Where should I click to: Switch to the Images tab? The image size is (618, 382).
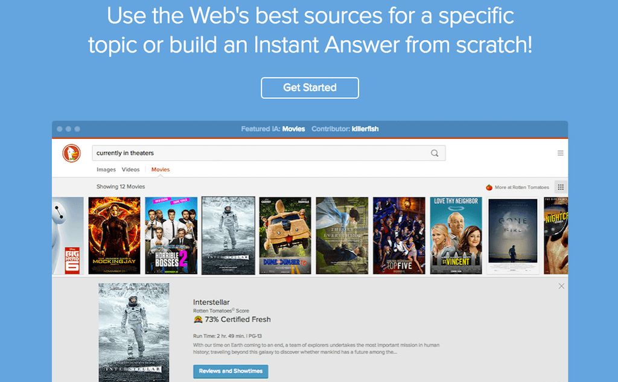(106, 170)
